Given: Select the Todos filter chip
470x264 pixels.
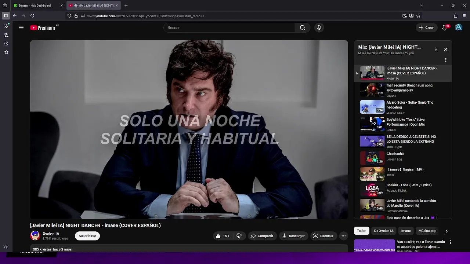Looking at the screenshot, I should (x=362, y=231).
